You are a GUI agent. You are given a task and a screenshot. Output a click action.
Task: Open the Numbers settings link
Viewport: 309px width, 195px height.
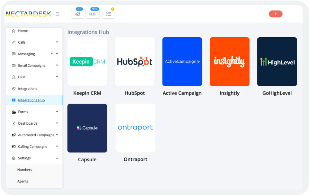point(25,169)
